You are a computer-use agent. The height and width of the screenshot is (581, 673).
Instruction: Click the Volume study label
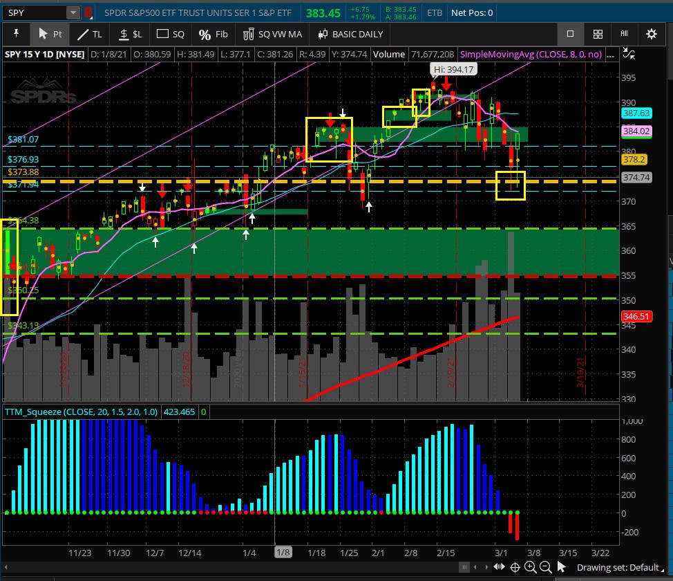[x=388, y=55]
